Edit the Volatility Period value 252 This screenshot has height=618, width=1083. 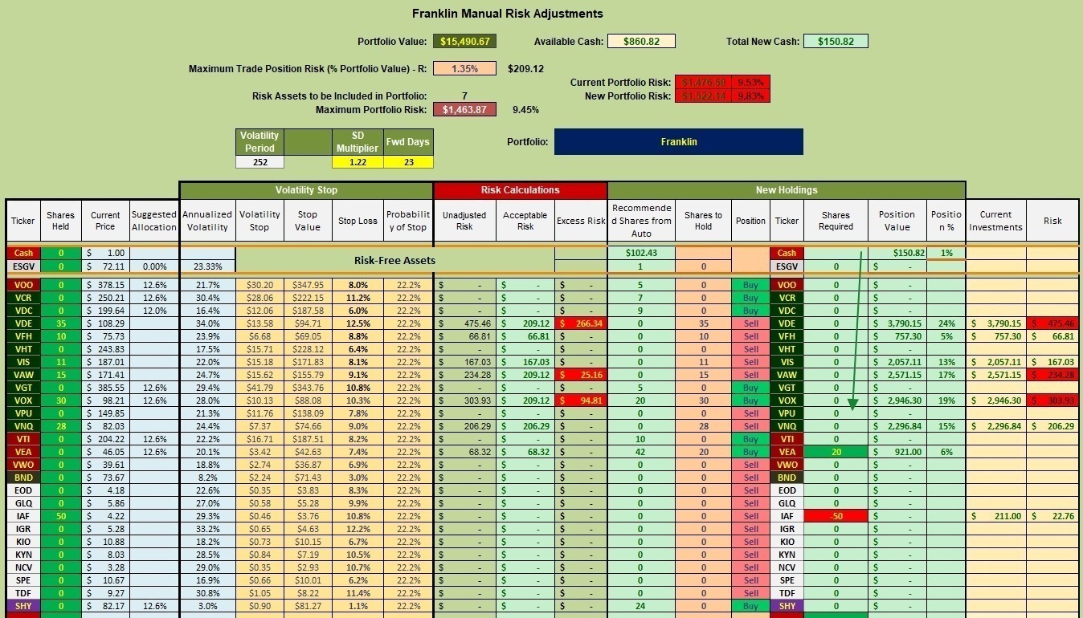point(260,162)
